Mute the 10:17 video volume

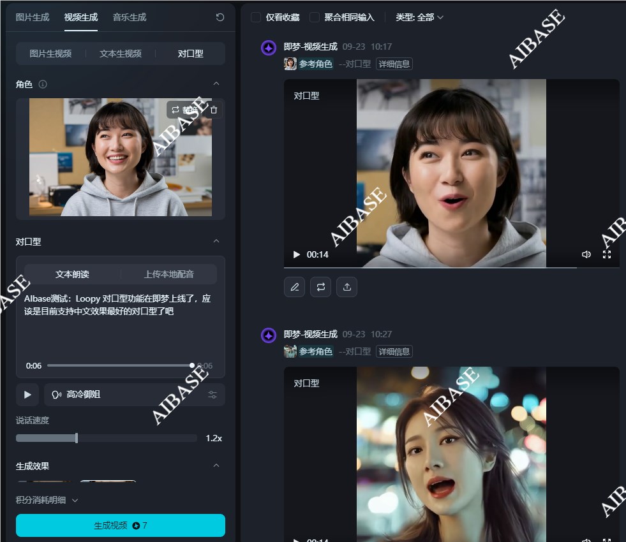tap(586, 254)
